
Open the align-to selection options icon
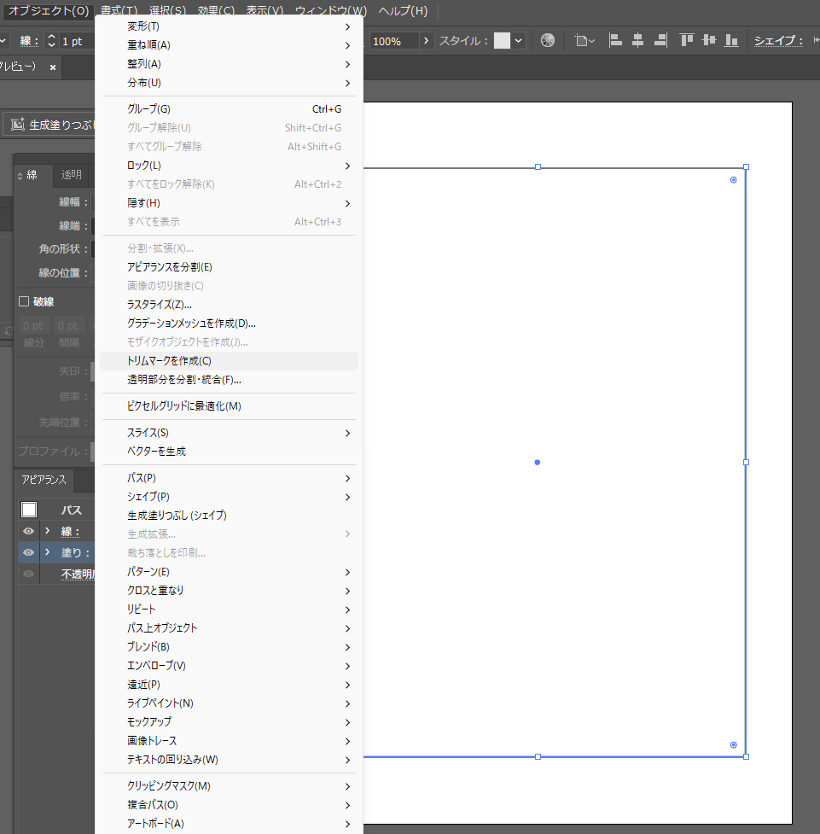pos(584,40)
